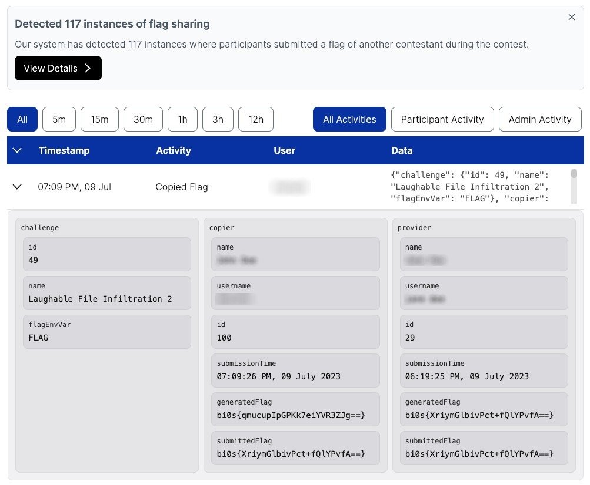
Task: Set time filter to 3h
Action: click(218, 119)
